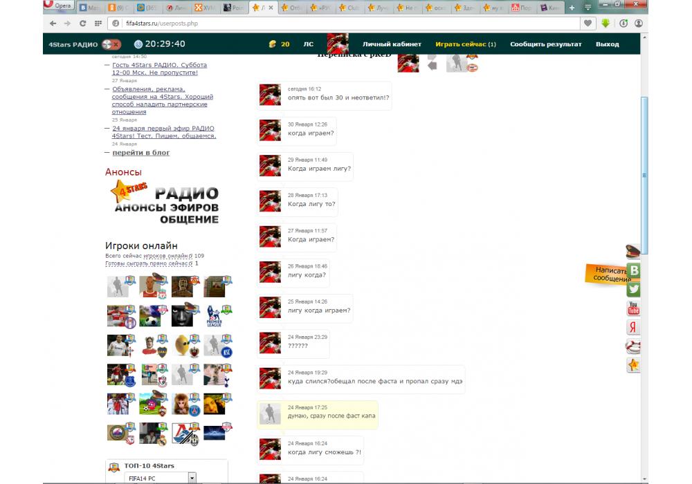Screen dimensions: 692x484
Task: Open Личный кабинет in the top menu
Action: (392, 44)
